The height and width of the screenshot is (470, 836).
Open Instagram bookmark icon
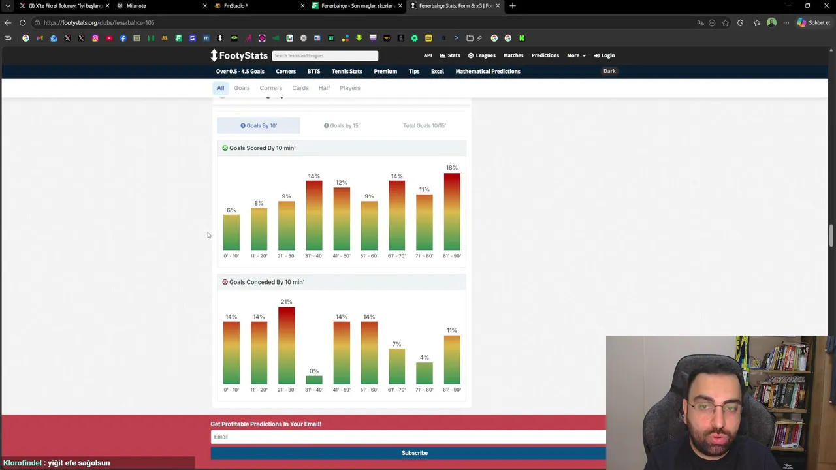coord(95,38)
